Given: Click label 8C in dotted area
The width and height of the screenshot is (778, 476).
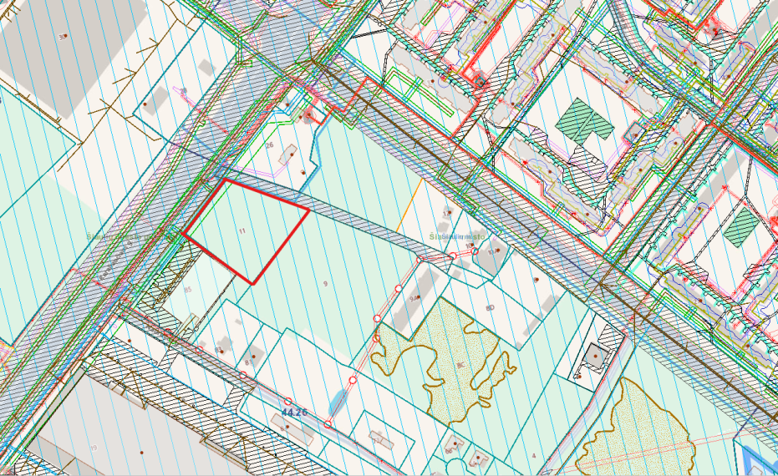Looking at the screenshot, I should [x=460, y=365].
